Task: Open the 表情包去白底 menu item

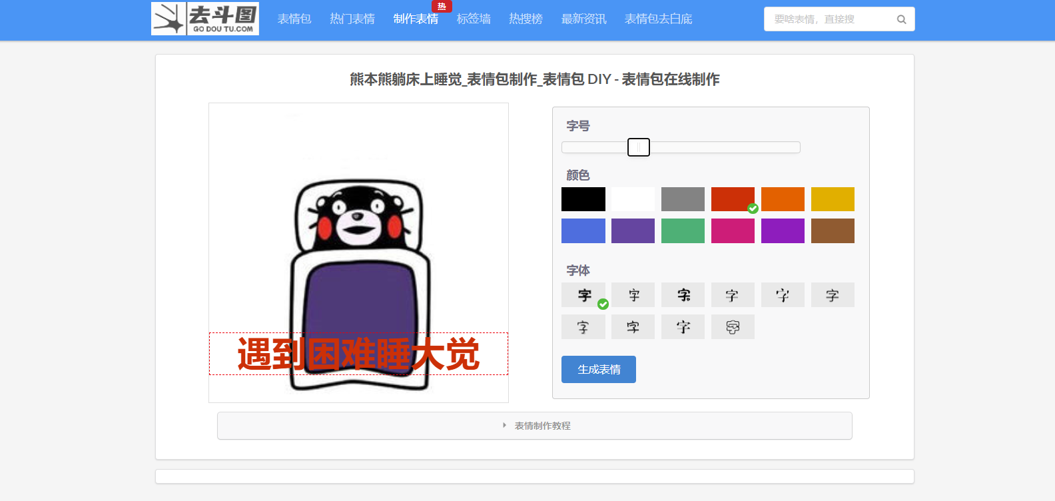Action: pyautogui.click(x=658, y=19)
